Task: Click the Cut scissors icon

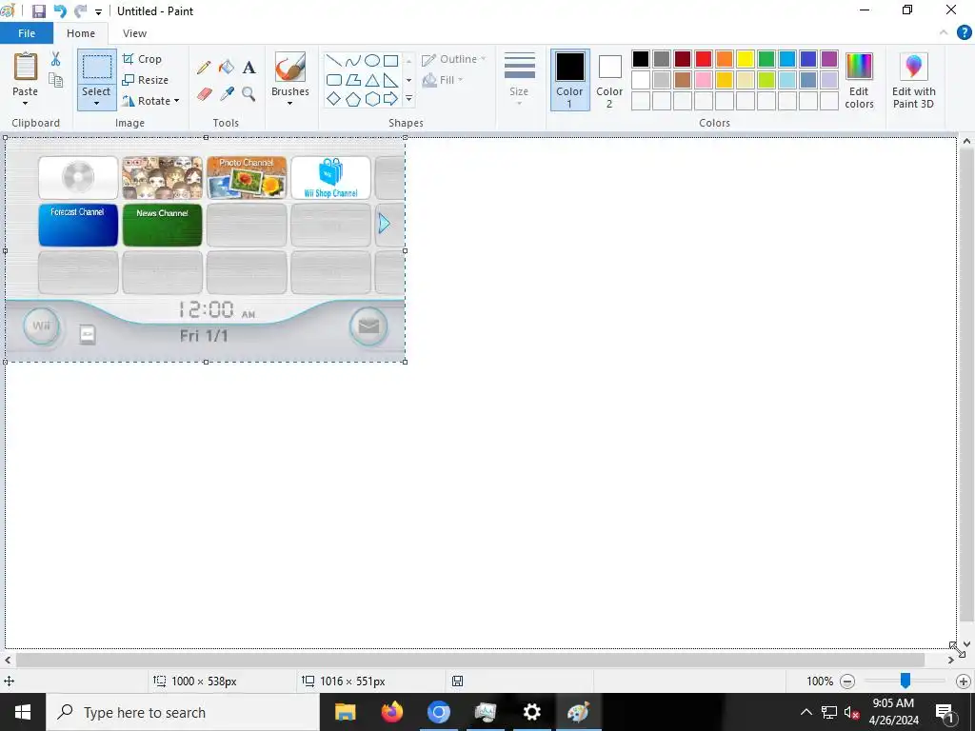Action: click(x=55, y=59)
